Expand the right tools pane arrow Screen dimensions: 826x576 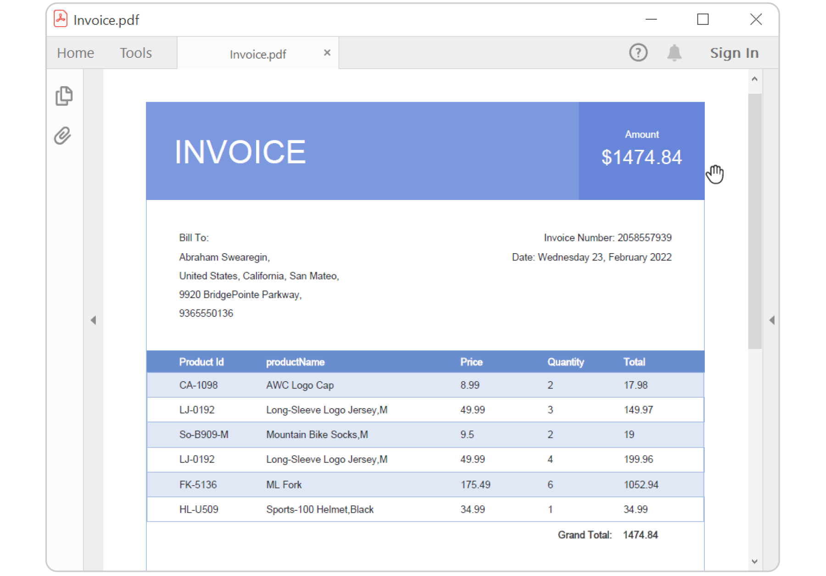coord(772,320)
